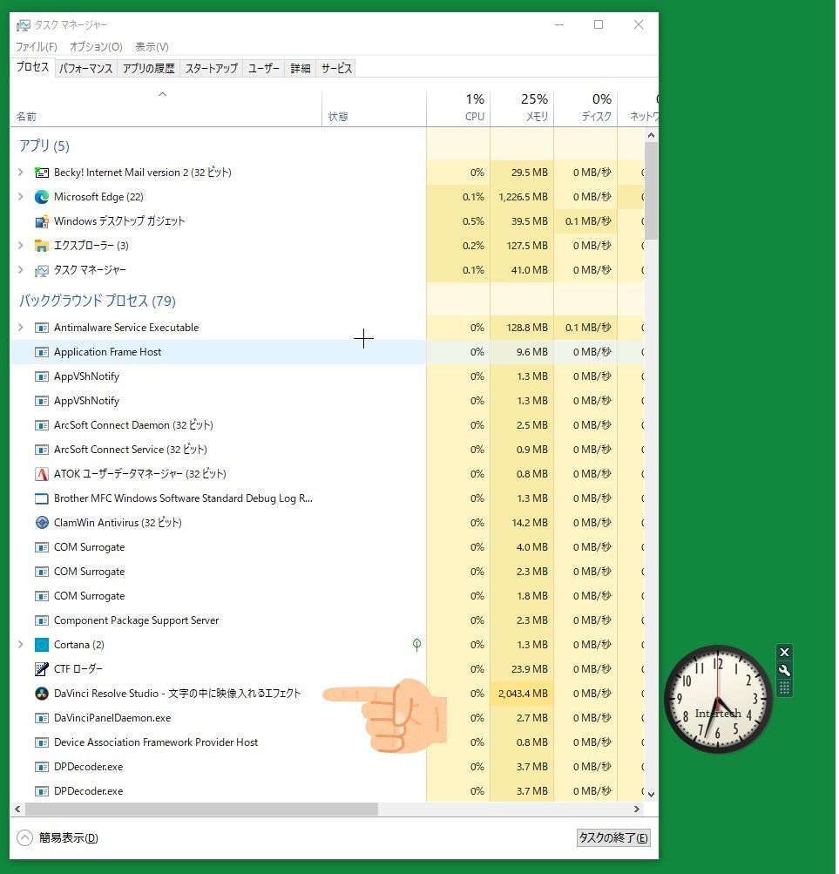839x874 pixels.
Task: Click the DaVinci Resolve Studio icon
Action: [42, 694]
